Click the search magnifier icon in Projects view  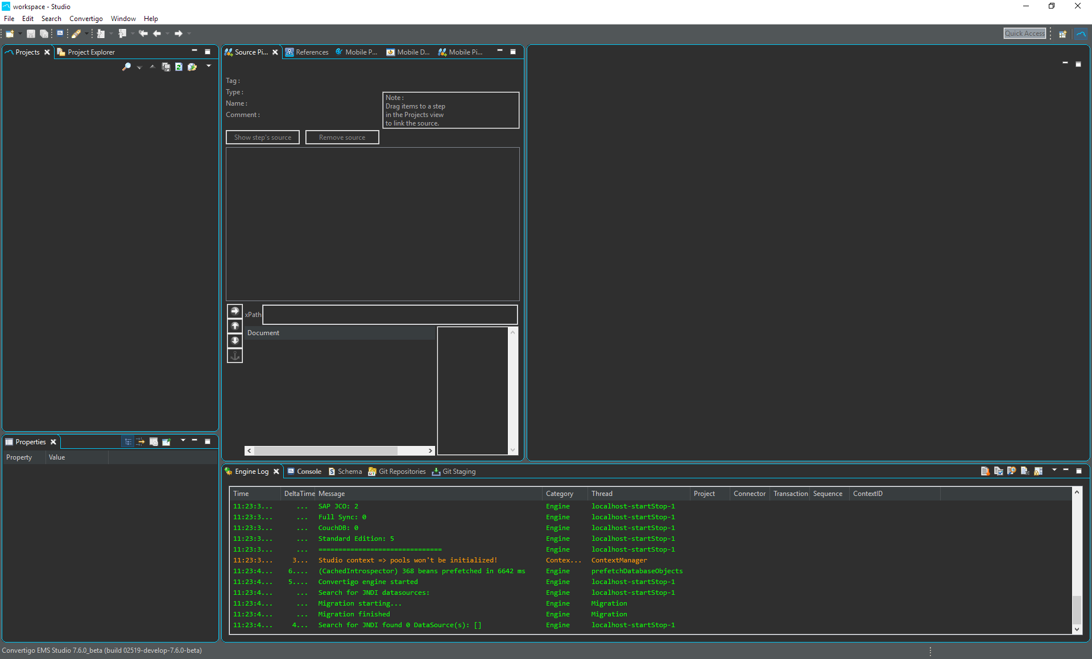click(x=126, y=67)
